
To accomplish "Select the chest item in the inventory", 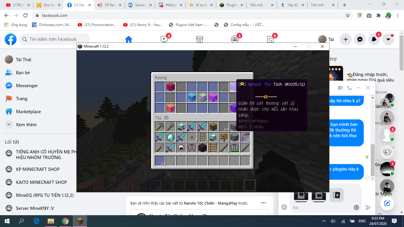I will tap(213, 127).
